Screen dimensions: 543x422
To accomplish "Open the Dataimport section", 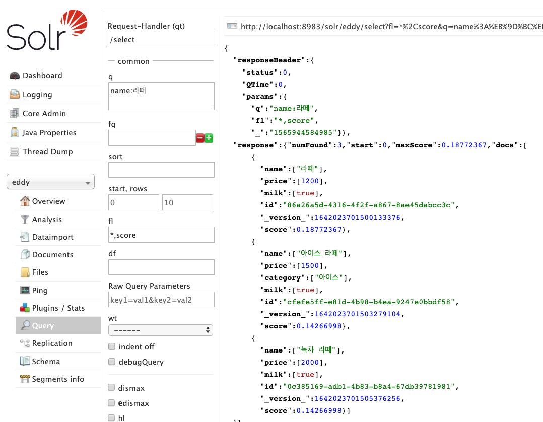I will pyautogui.click(x=52, y=237).
